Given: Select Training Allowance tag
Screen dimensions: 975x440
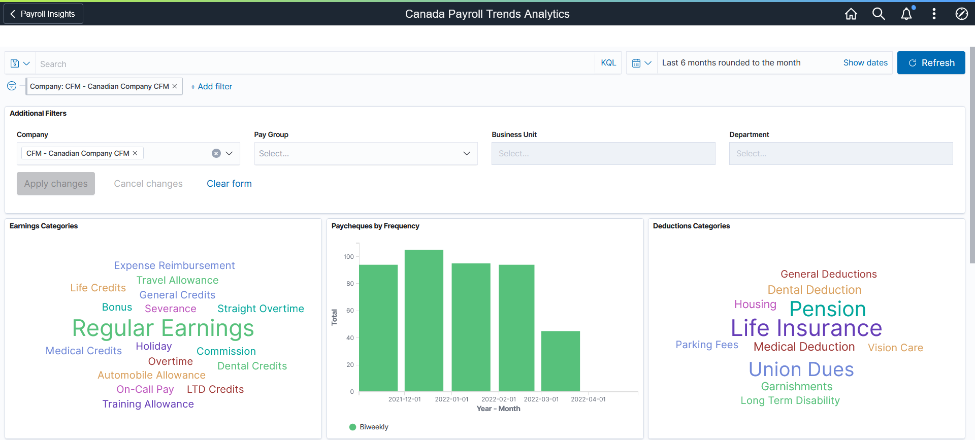Looking at the screenshot, I should (x=148, y=404).
